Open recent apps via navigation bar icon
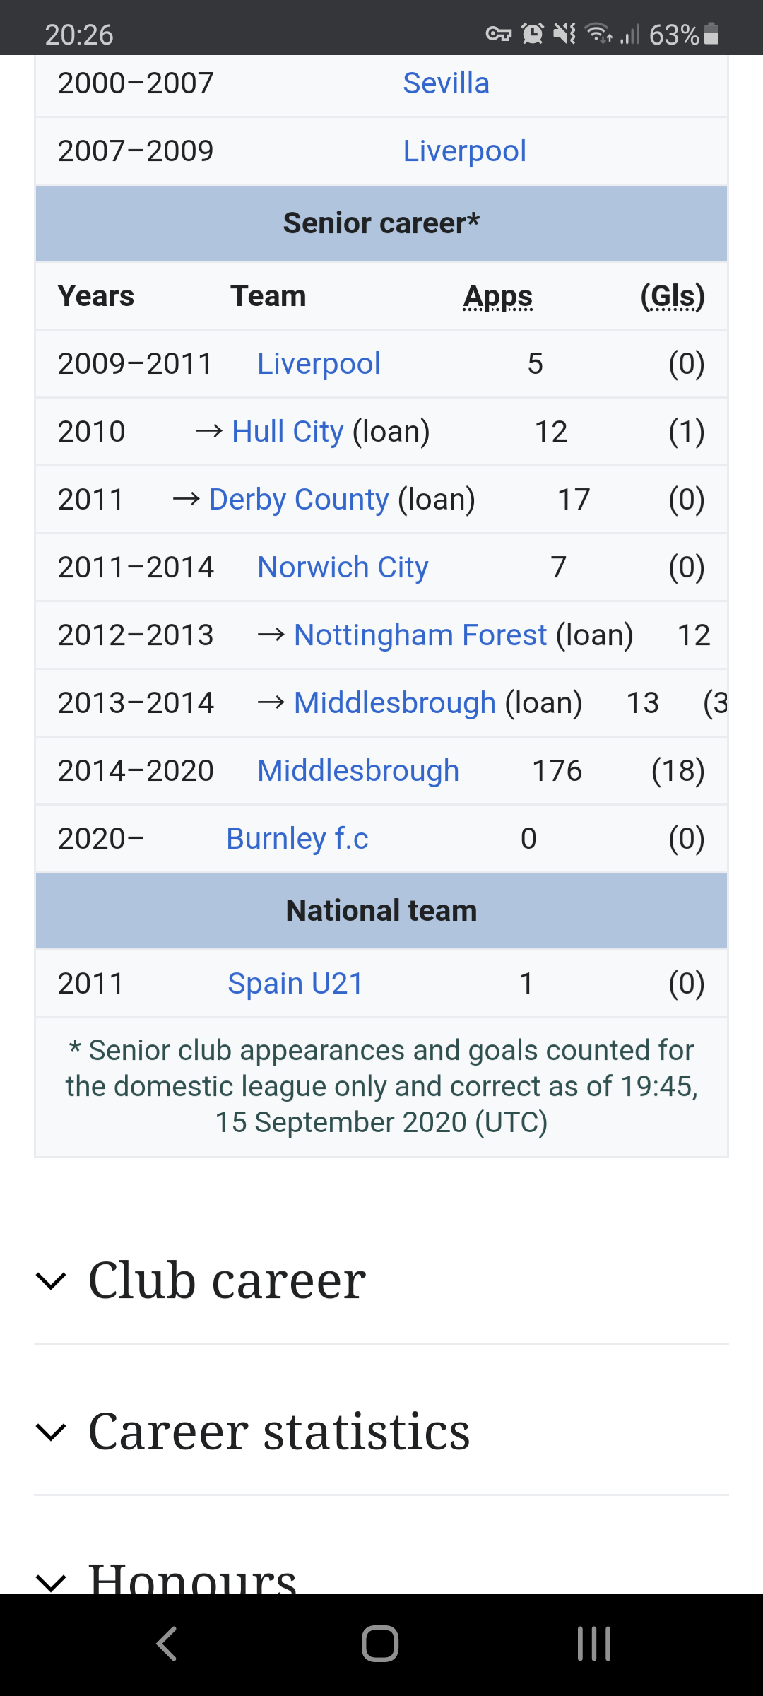Image resolution: width=763 pixels, height=1696 pixels. click(x=593, y=1644)
